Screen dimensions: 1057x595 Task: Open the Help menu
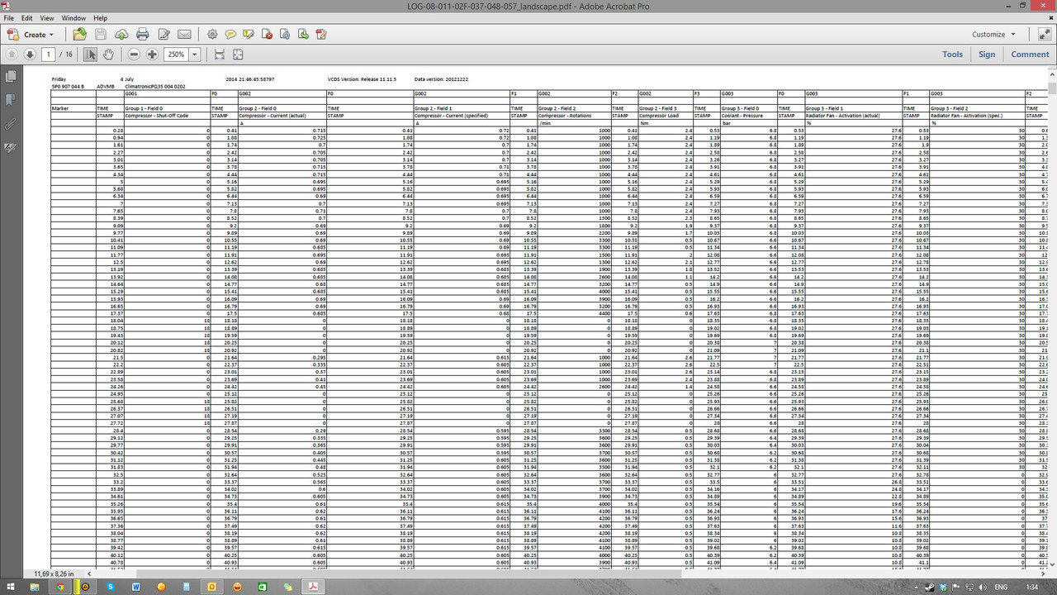(x=100, y=17)
